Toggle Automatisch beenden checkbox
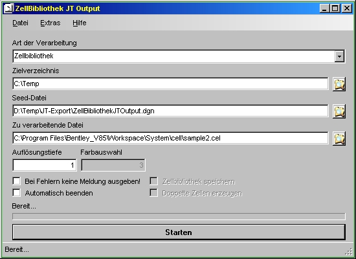Screen dimensions: 356x259 click(16, 193)
